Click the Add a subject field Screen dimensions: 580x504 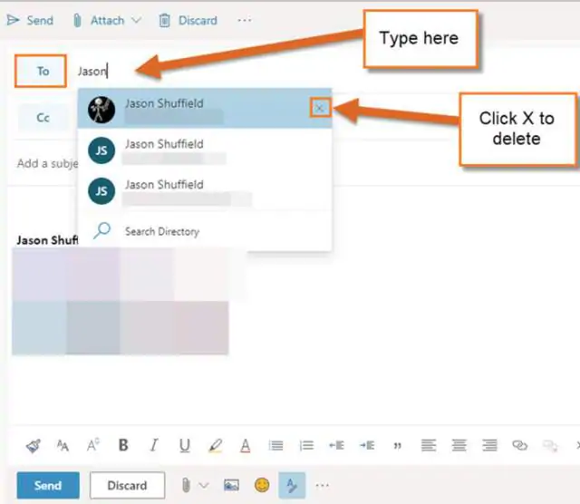(47, 163)
